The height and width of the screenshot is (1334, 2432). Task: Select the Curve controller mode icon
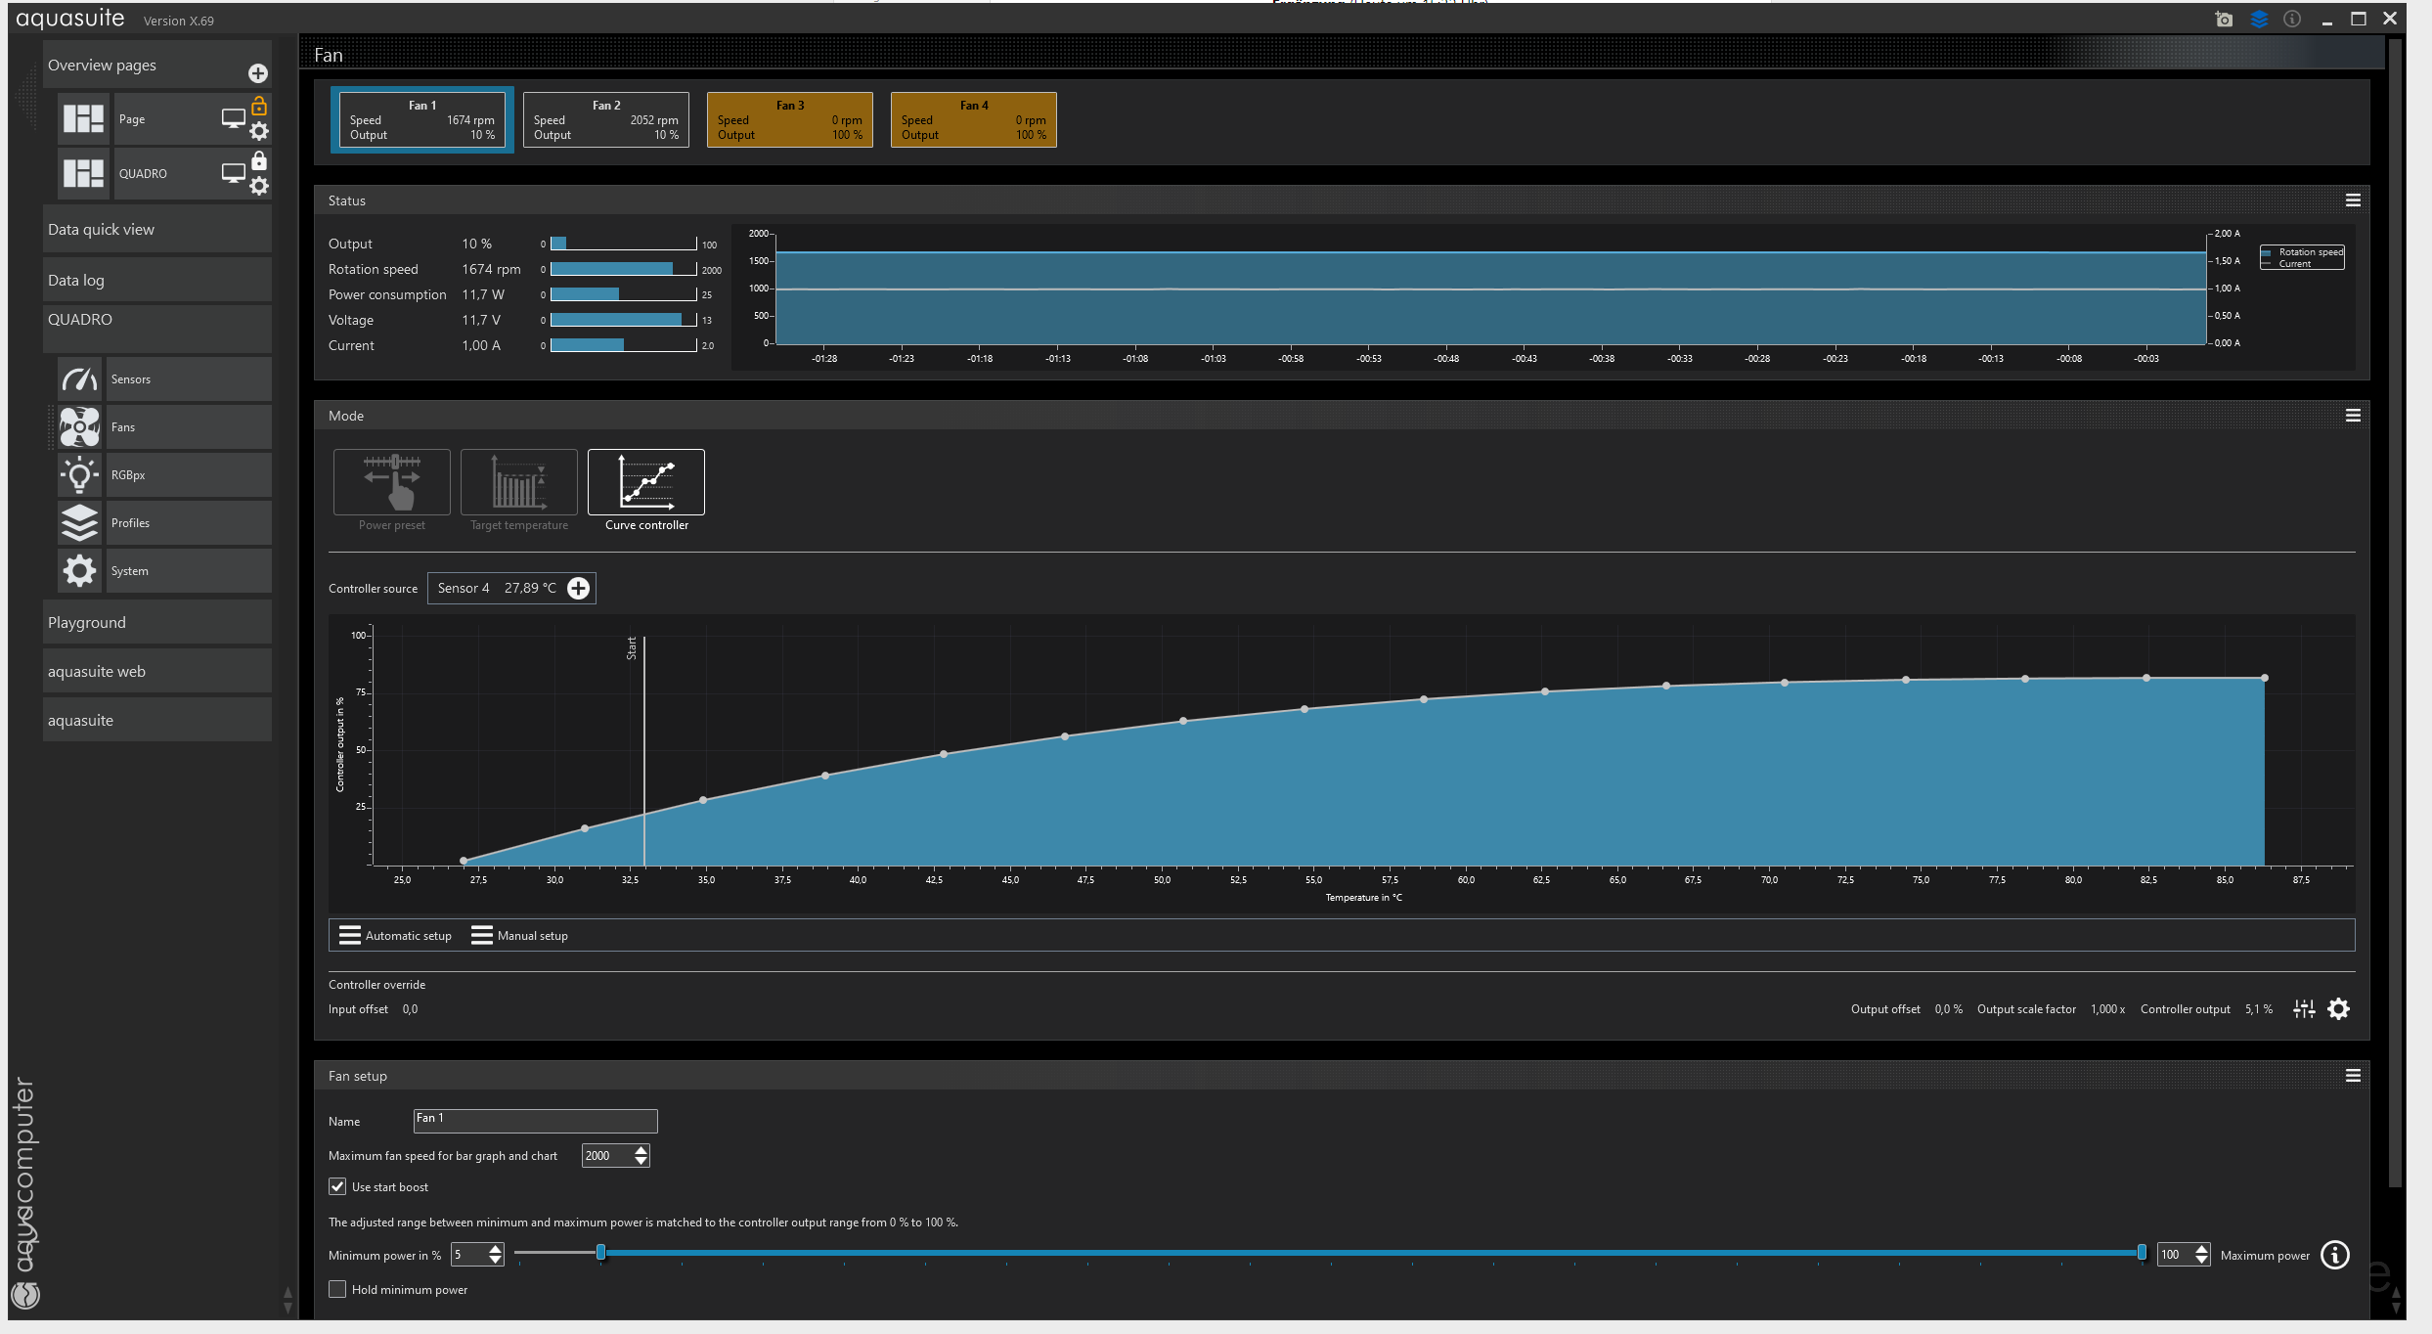click(x=645, y=482)
